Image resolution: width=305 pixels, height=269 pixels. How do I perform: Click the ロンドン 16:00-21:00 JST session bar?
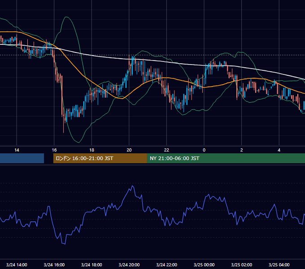click(100, 158)
